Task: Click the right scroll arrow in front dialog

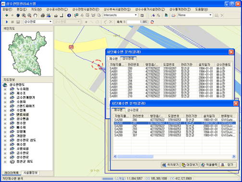Action: (234, 156)
